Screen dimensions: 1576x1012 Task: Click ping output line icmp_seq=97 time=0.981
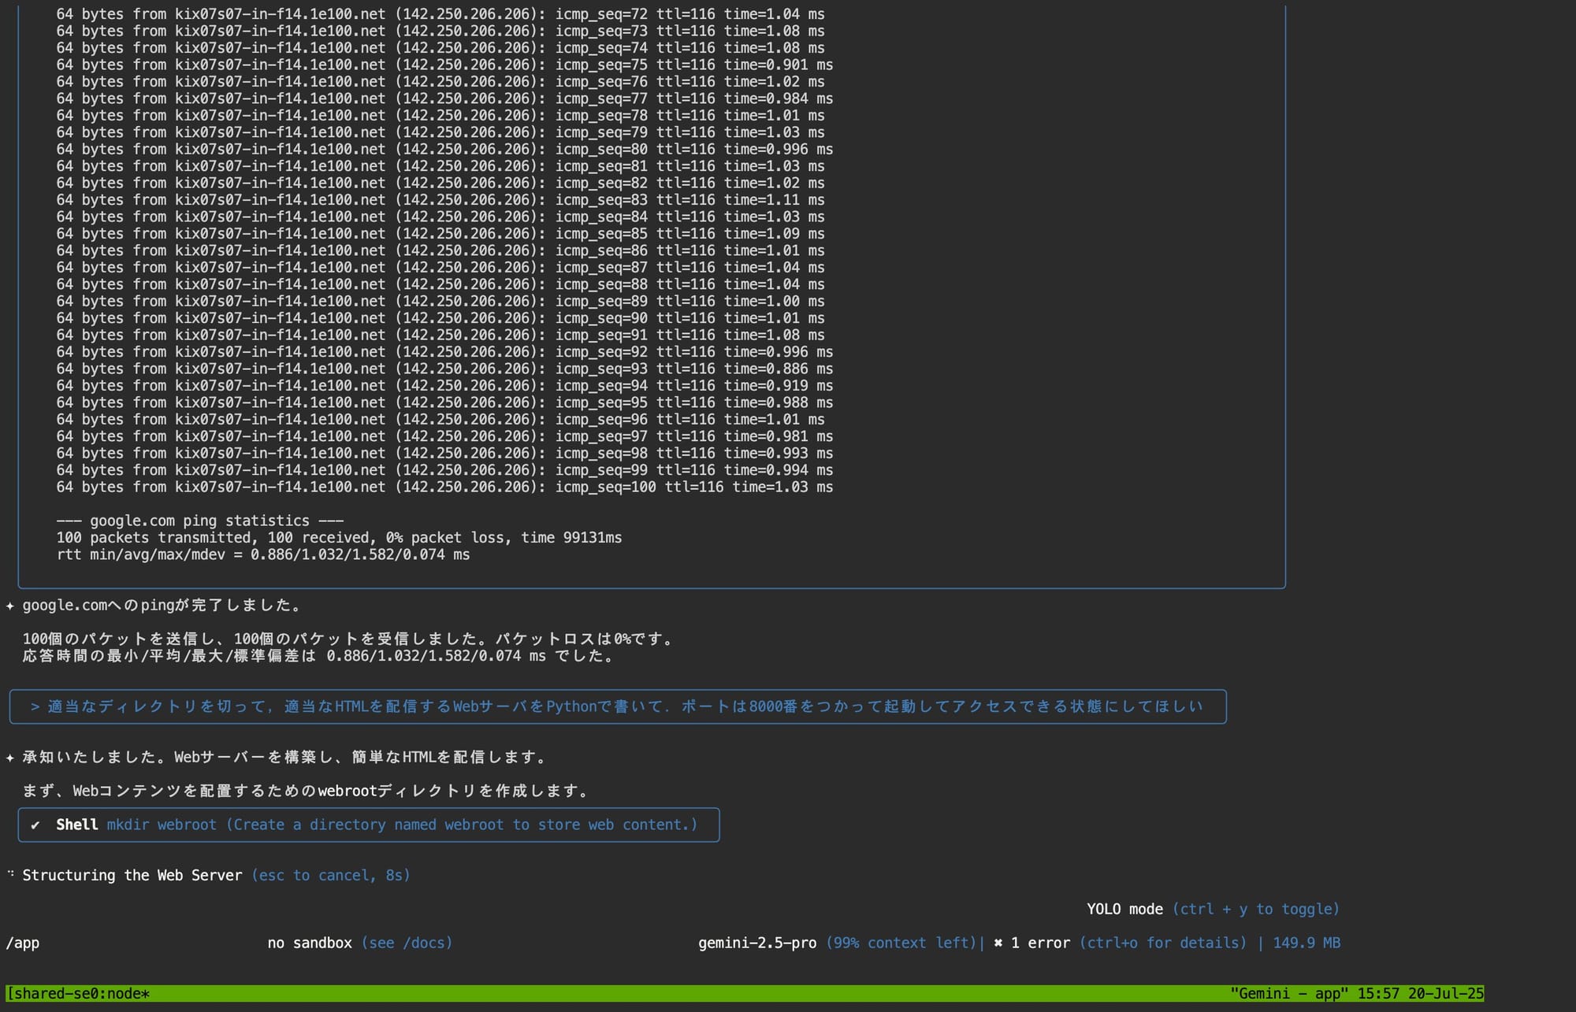[444, 436]
